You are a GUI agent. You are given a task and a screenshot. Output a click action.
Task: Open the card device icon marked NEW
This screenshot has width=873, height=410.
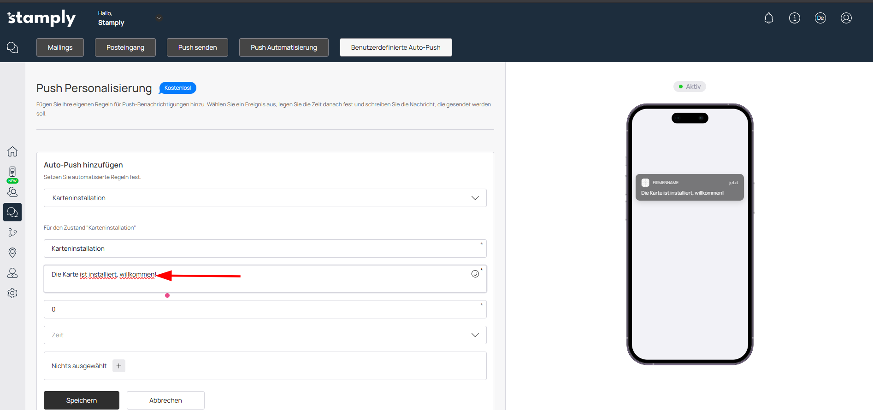coord(12,172)
